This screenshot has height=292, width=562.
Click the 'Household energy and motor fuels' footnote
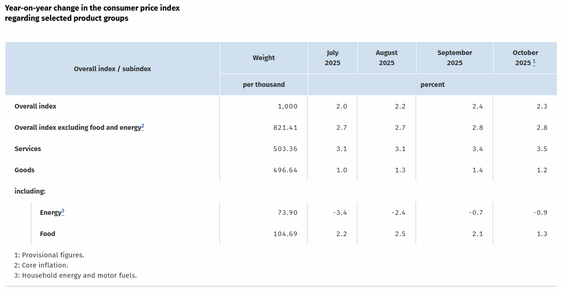(79, 275)
